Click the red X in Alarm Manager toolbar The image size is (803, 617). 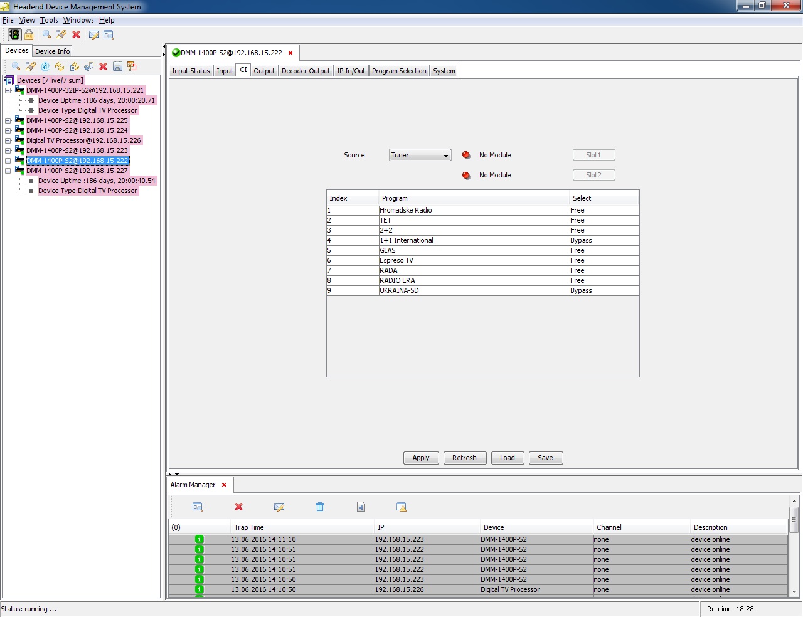click(x=238, y=507)
